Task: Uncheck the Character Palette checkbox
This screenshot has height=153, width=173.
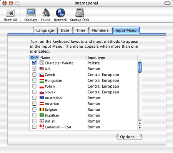Action: click(34, 63)
